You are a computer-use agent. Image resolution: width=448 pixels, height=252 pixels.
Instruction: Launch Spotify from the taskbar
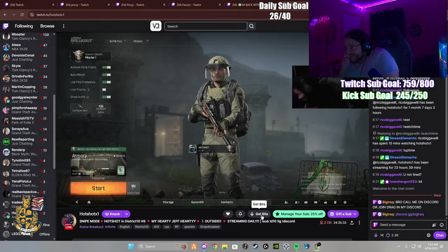(296, 246)
